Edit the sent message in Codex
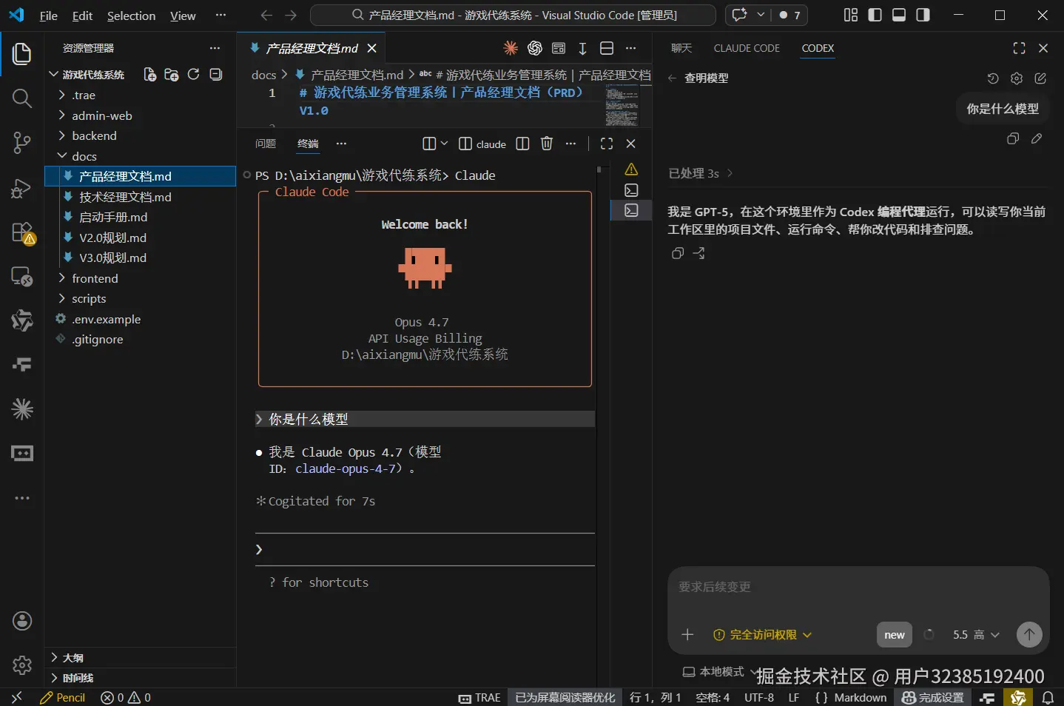The width and height of the screenshot is (1064, 706). (1037, 138)
